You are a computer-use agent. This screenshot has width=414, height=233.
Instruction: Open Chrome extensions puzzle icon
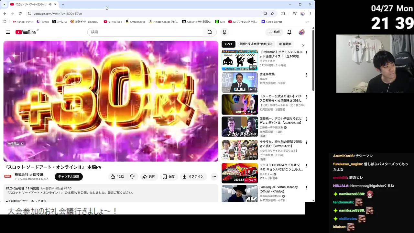tap(283, 14)
